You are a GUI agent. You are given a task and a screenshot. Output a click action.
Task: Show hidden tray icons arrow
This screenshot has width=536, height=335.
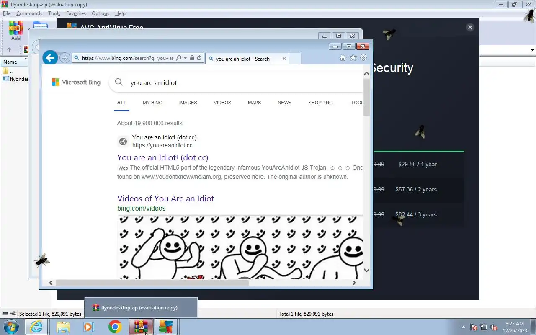(463, 327)
